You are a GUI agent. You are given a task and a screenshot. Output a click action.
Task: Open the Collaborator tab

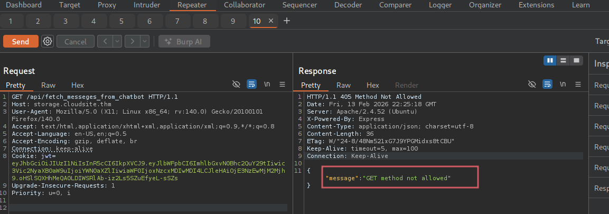click(245, 5)
